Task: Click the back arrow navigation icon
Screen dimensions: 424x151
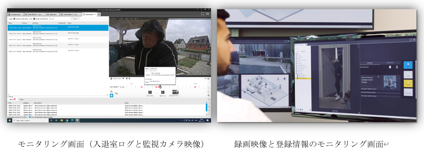Action: click(116, 93)
